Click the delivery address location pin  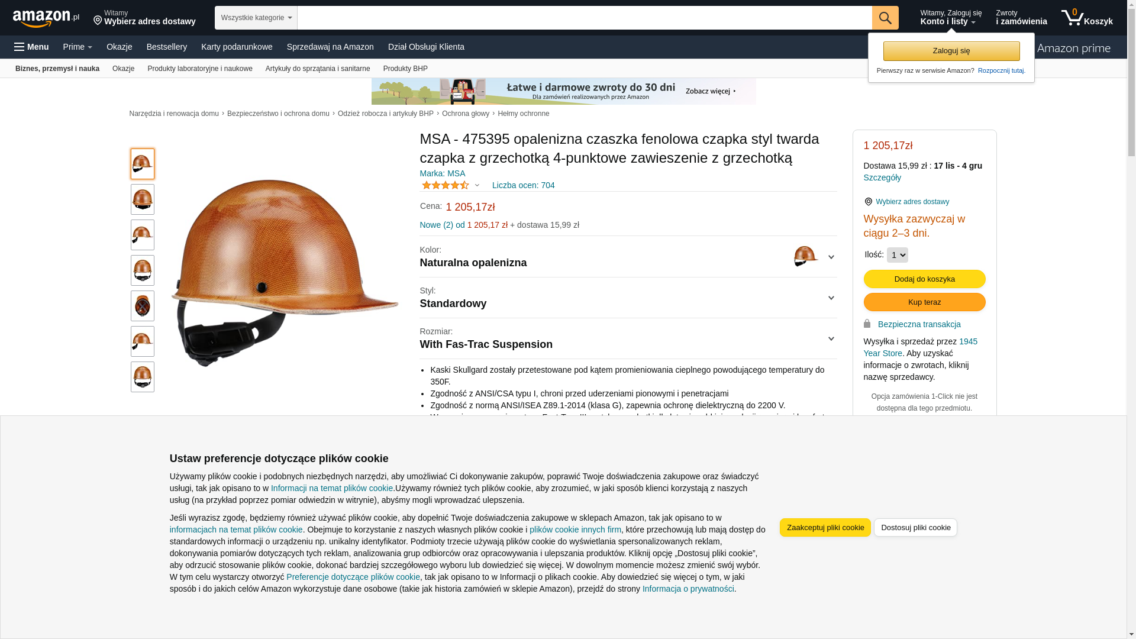coord(98,21)
